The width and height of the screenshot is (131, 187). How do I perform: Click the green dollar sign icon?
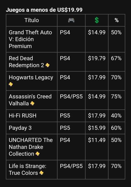tap(97, 20)
